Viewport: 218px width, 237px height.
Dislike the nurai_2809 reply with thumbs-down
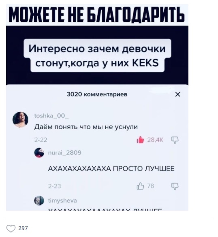pyautogui.click(x=175, y=186)
